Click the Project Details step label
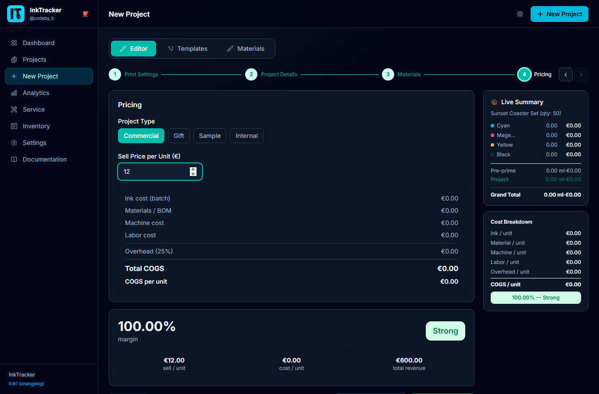Screen dimensions: 599x394 tap(279, 74)
